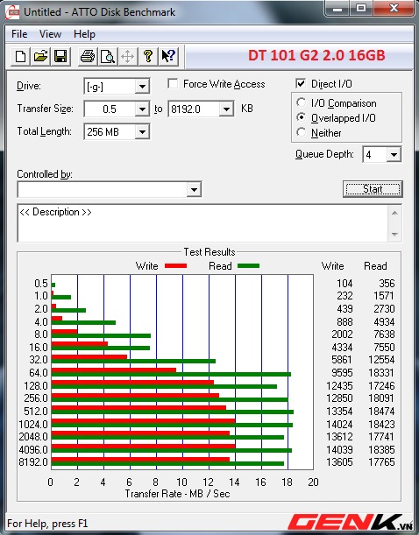Screen dimensions: 419x535
Task: Click the four-arrow move toolbar icon
Action: pyautogui.click(x=128, y=56)
